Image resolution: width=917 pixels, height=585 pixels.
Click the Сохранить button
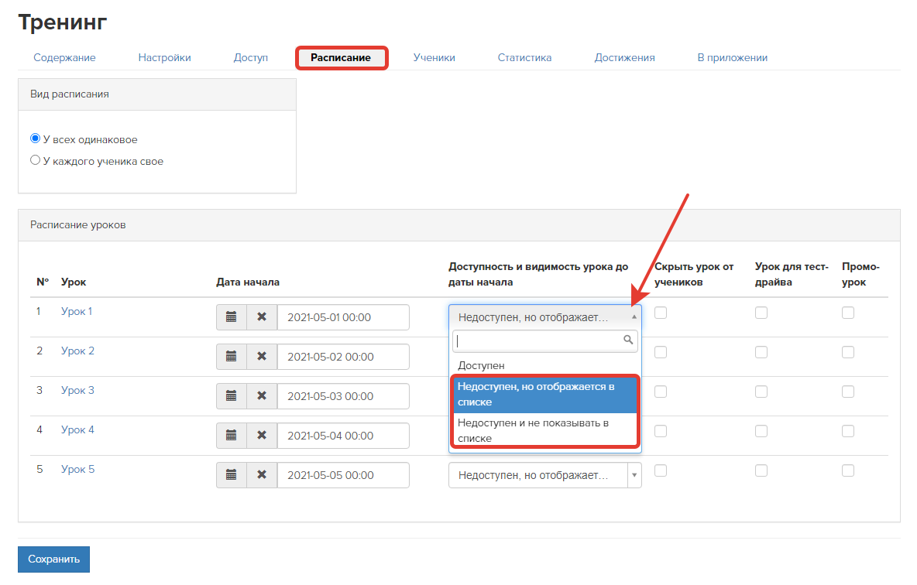[53, 559]
